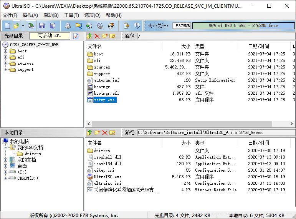Click New folder icon in image pane
Screen dimensions: 296x219
(x=104, y=36)
